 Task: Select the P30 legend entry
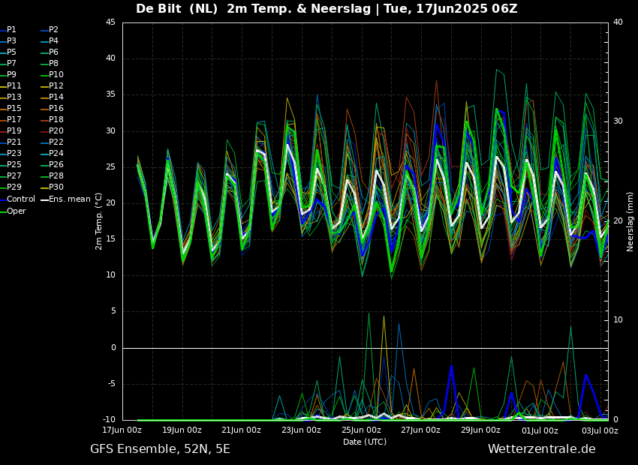point(56,187)
